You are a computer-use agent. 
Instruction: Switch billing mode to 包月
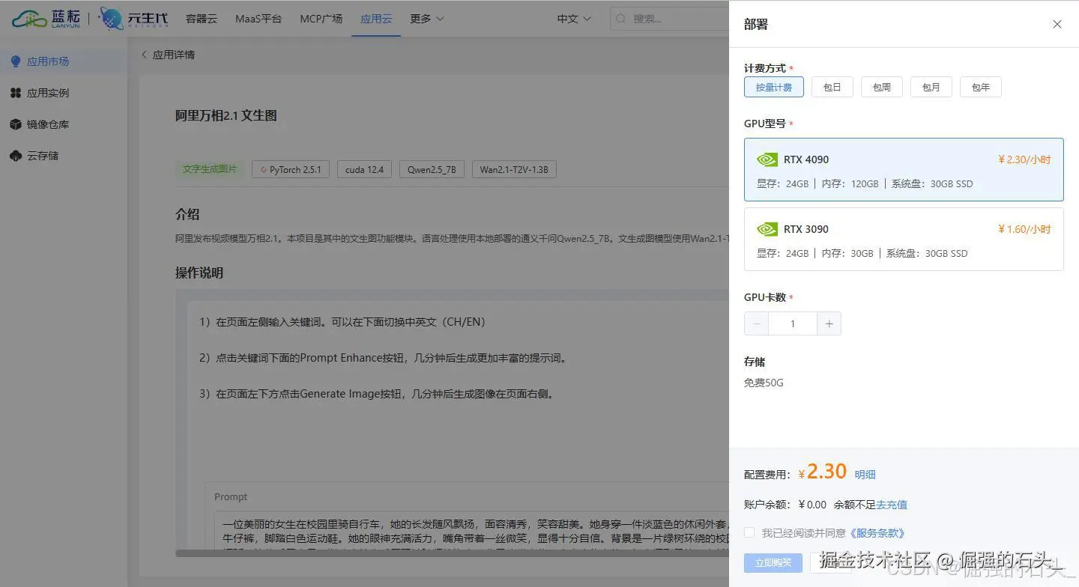coord(931,86)
